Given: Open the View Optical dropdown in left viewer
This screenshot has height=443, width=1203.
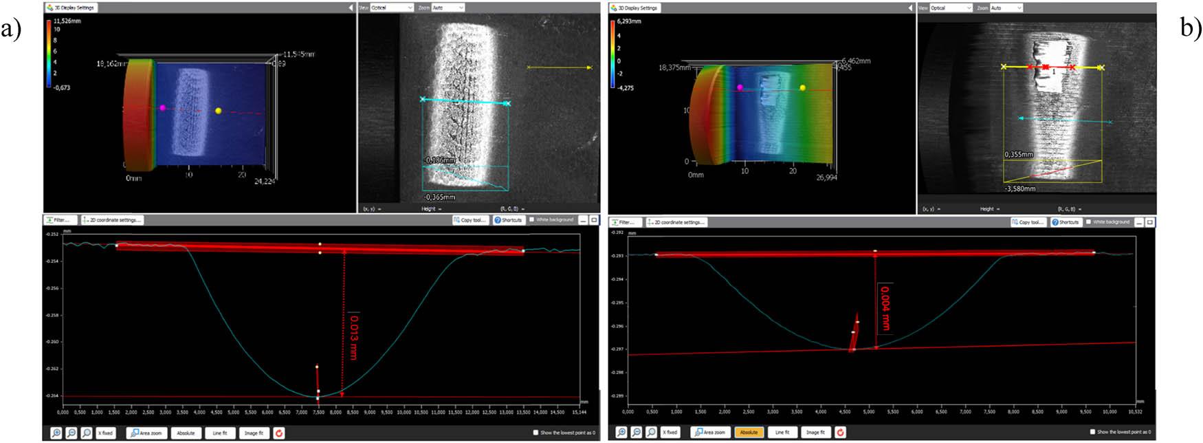Looking at the screenshot, I should pos(392,8).
